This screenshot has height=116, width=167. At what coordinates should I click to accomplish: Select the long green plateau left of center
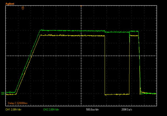click(61, 30)
